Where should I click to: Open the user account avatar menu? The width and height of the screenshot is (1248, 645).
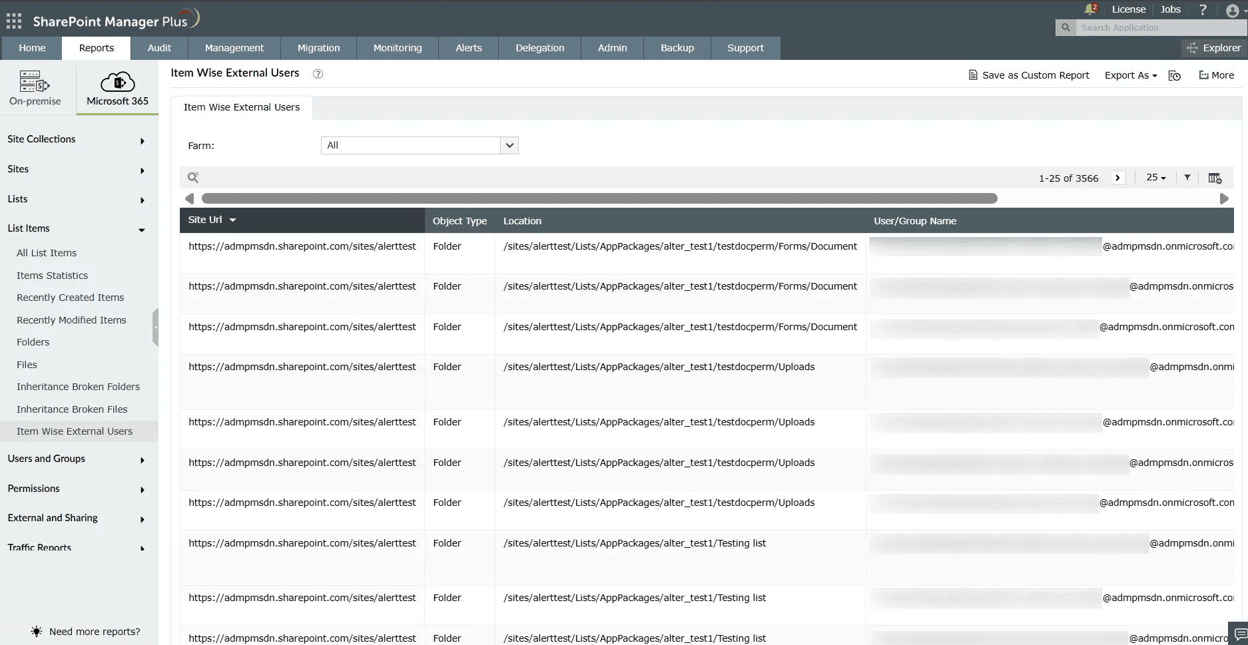click(x=1233, y=11)
